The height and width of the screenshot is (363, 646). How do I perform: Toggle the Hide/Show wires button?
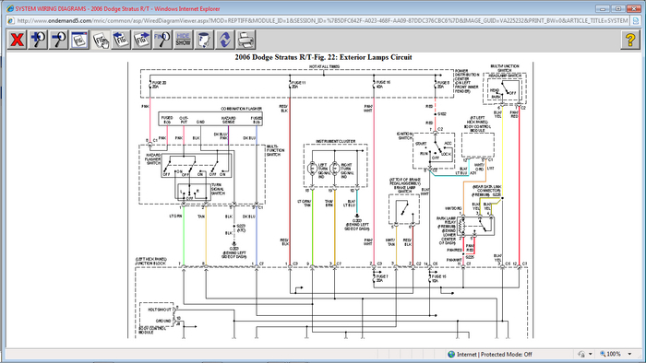pos(184,40)
